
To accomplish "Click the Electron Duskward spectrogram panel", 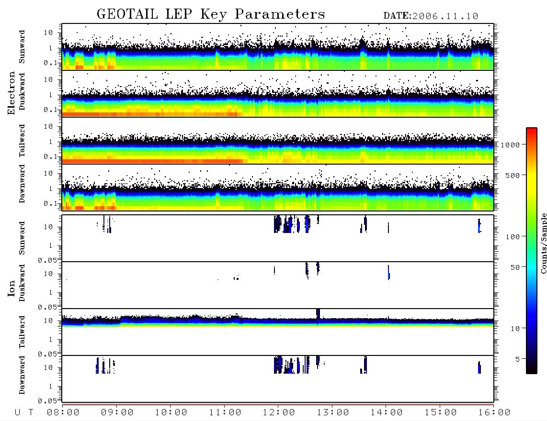I will (x=278, y=94).
